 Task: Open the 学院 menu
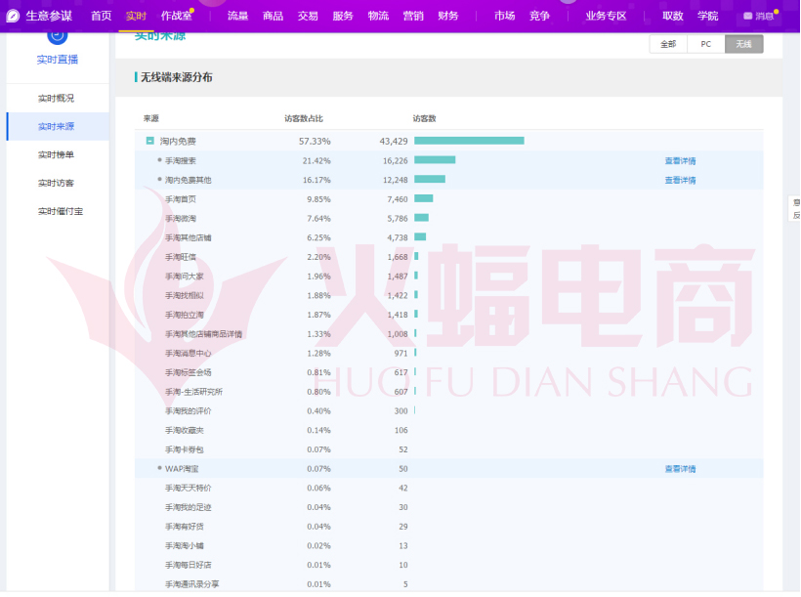(707, 16)
